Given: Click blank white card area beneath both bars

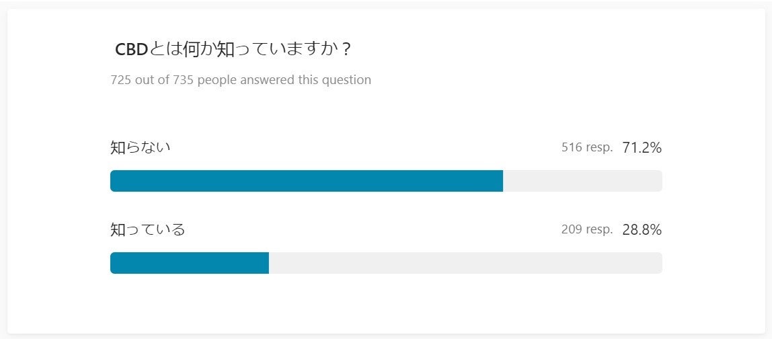Looking at the screenshot, I should [x=386, y=303].
